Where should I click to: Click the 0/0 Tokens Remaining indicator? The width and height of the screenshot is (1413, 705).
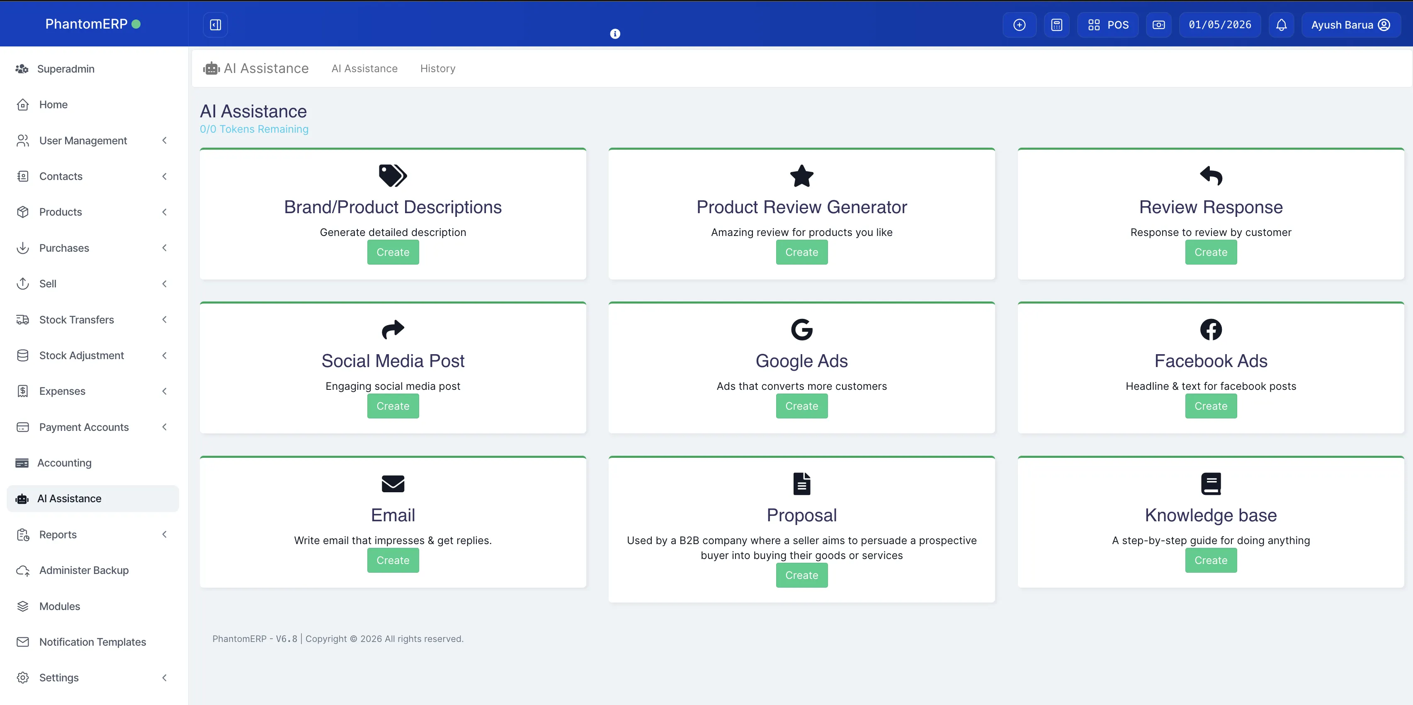click(254, 129)
